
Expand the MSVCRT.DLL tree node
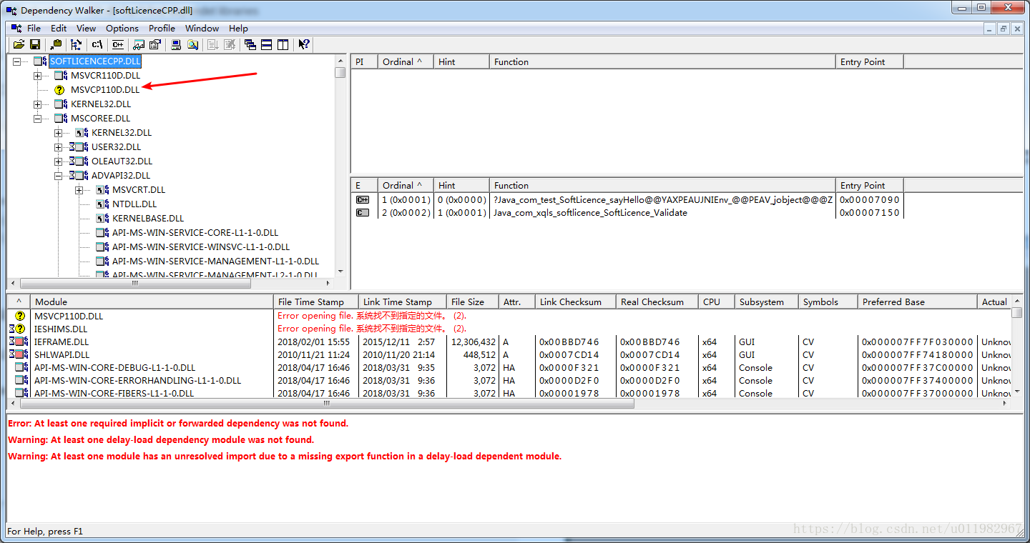pos(79,190)
